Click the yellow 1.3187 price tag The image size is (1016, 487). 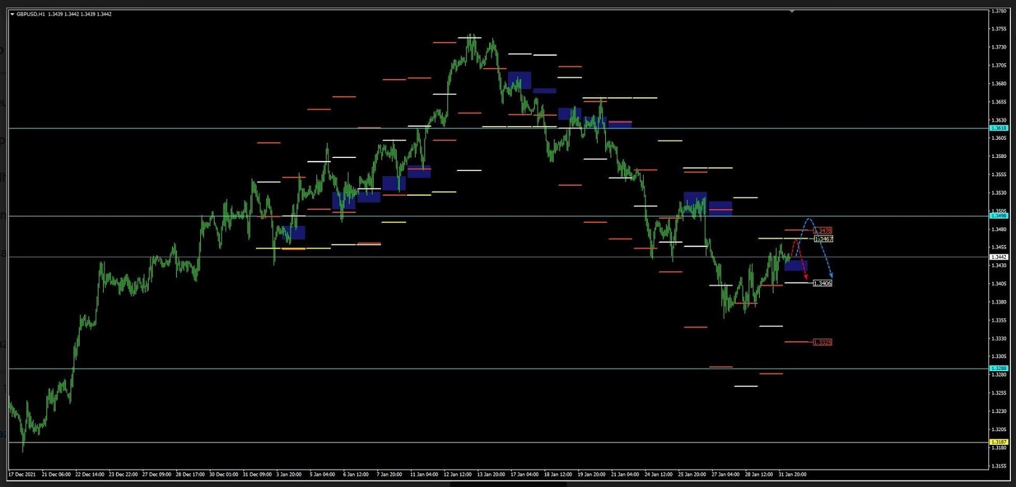pos(999,442)
